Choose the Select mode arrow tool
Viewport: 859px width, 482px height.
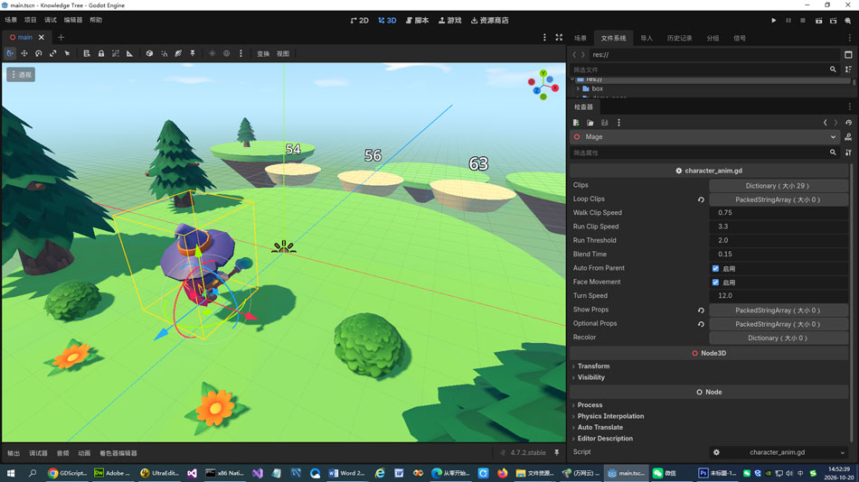67,53
